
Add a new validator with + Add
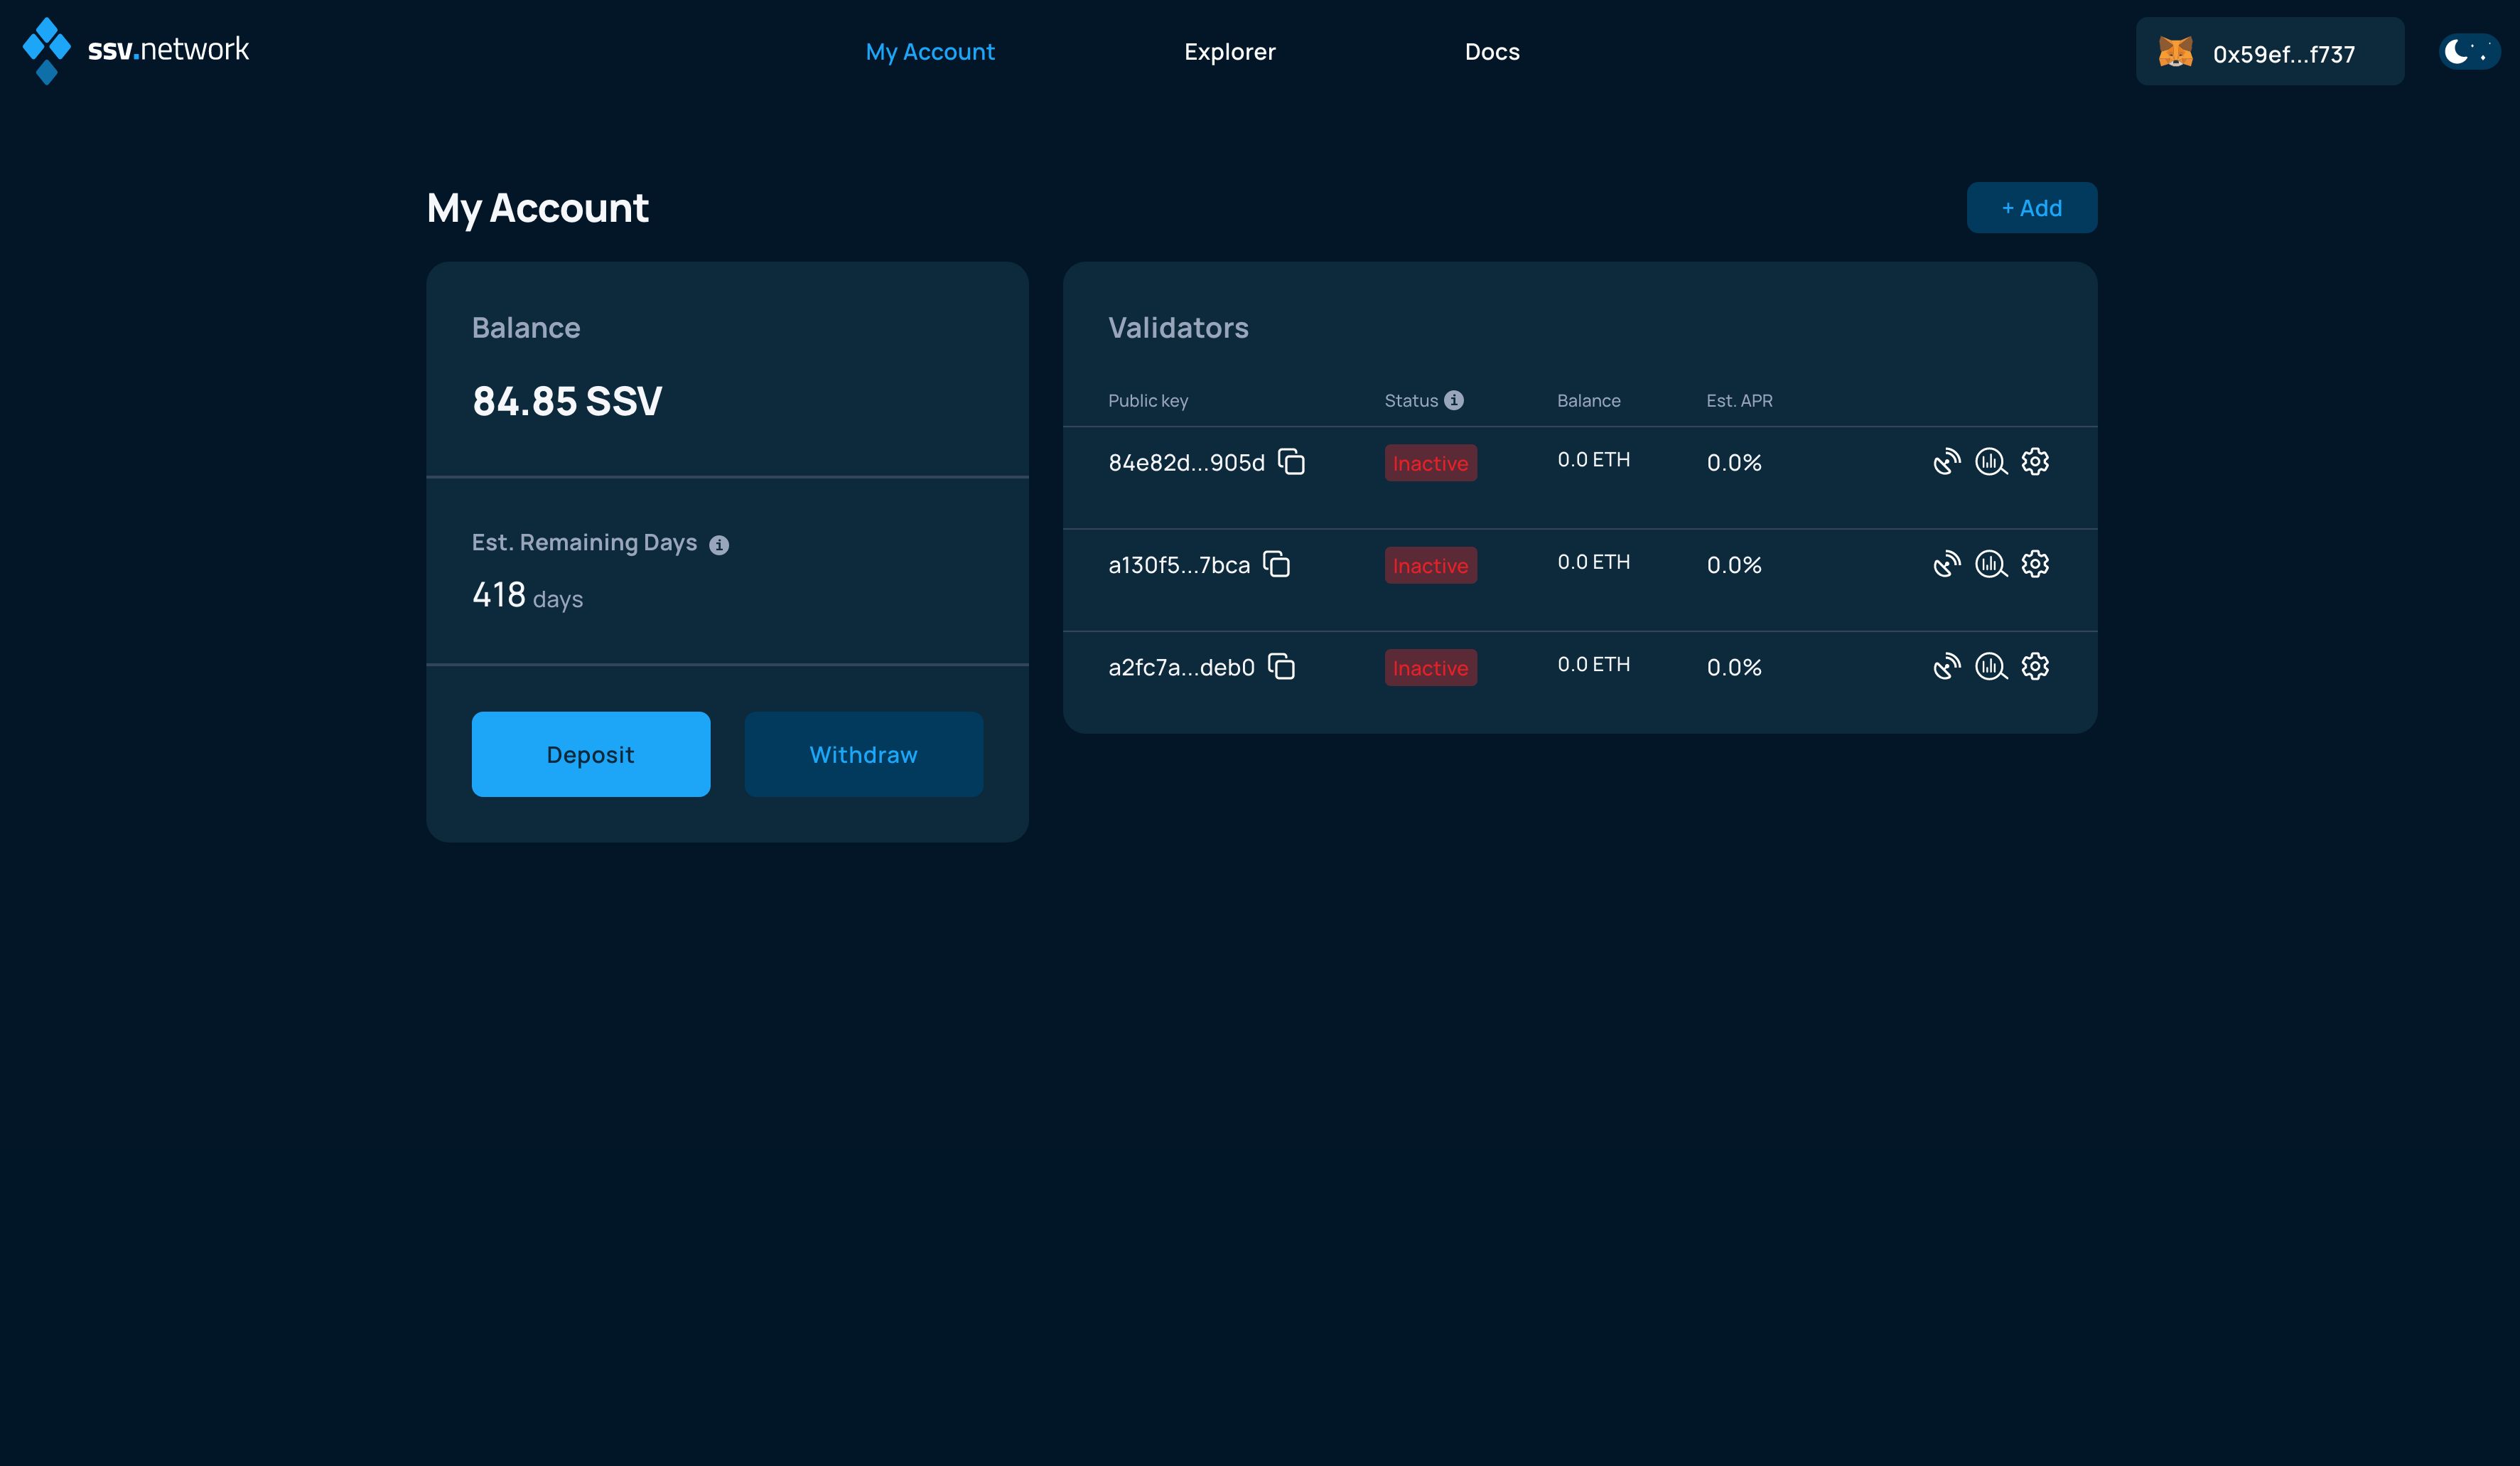2032,208
